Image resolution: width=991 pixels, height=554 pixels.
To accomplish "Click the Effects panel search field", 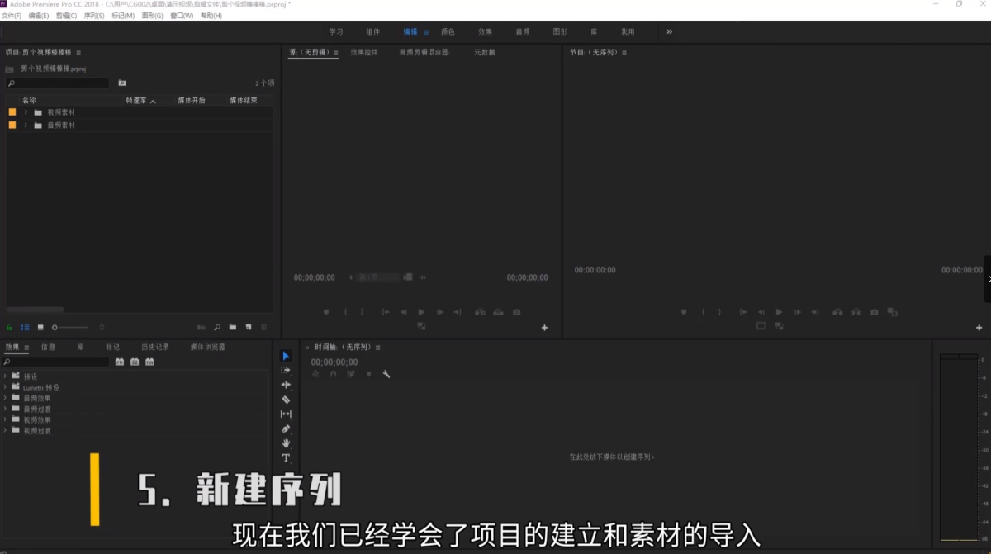I will [58, 362].
